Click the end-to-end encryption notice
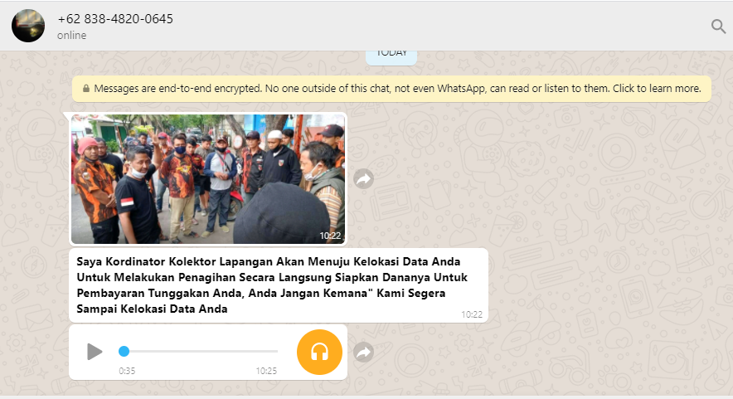The height and width of the screenshot is (399, 733). [x=391, y=89]
